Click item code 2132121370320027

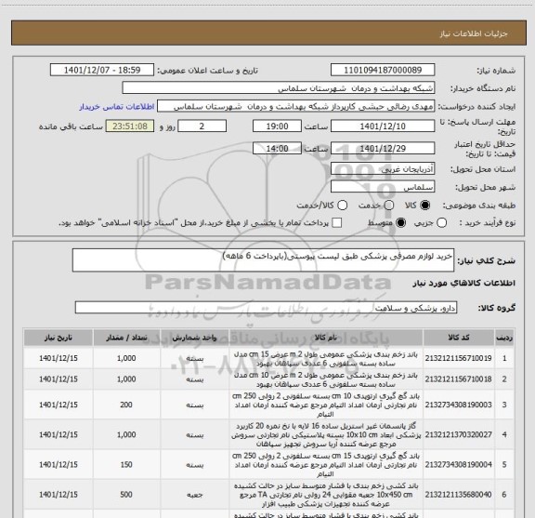pyautogui.click(x=458, y=434)
